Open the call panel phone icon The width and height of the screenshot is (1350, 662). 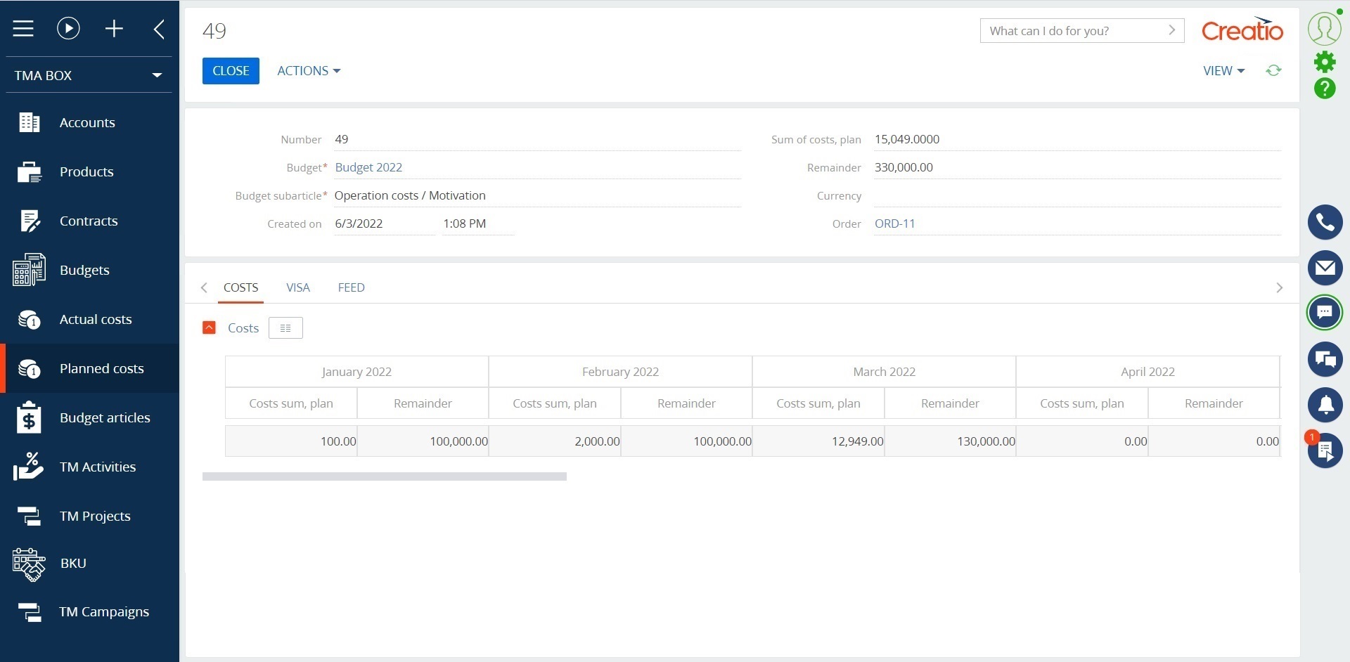(x=1326, y=222)
